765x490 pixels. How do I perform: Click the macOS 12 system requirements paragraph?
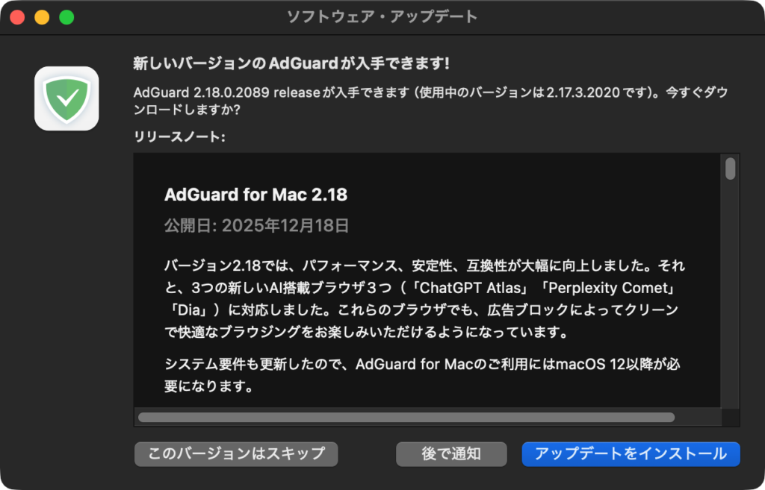(x=423, y=375)
